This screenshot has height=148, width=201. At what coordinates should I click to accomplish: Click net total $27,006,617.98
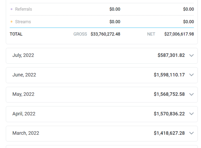(179, 34)
